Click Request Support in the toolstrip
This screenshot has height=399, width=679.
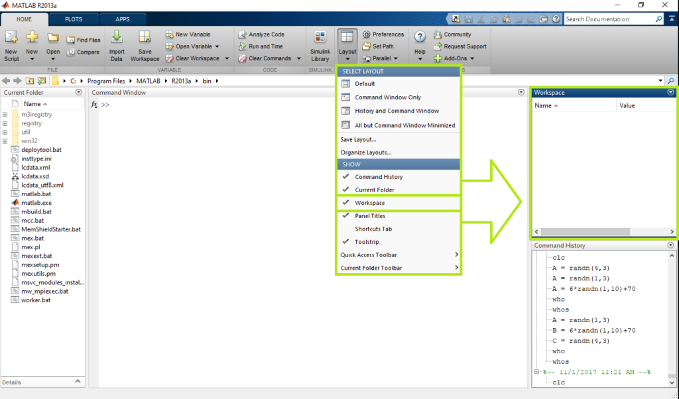[465, 46]
